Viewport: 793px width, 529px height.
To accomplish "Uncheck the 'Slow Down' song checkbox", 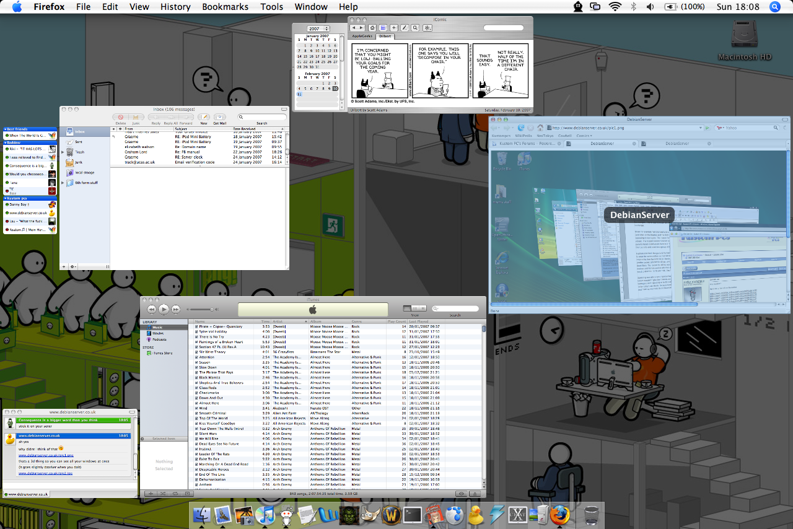I will coord(197,367).
